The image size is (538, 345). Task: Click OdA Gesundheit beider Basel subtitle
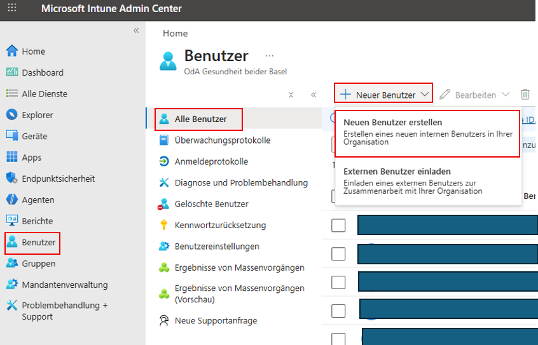pyautogui.click(x=235, y=72)
